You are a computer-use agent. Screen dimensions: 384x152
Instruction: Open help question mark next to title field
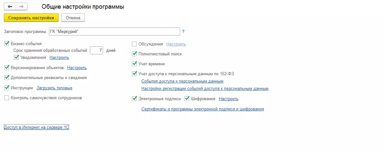183,32
